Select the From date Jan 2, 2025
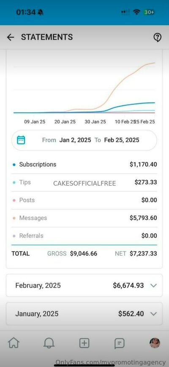 click(75, 140)
